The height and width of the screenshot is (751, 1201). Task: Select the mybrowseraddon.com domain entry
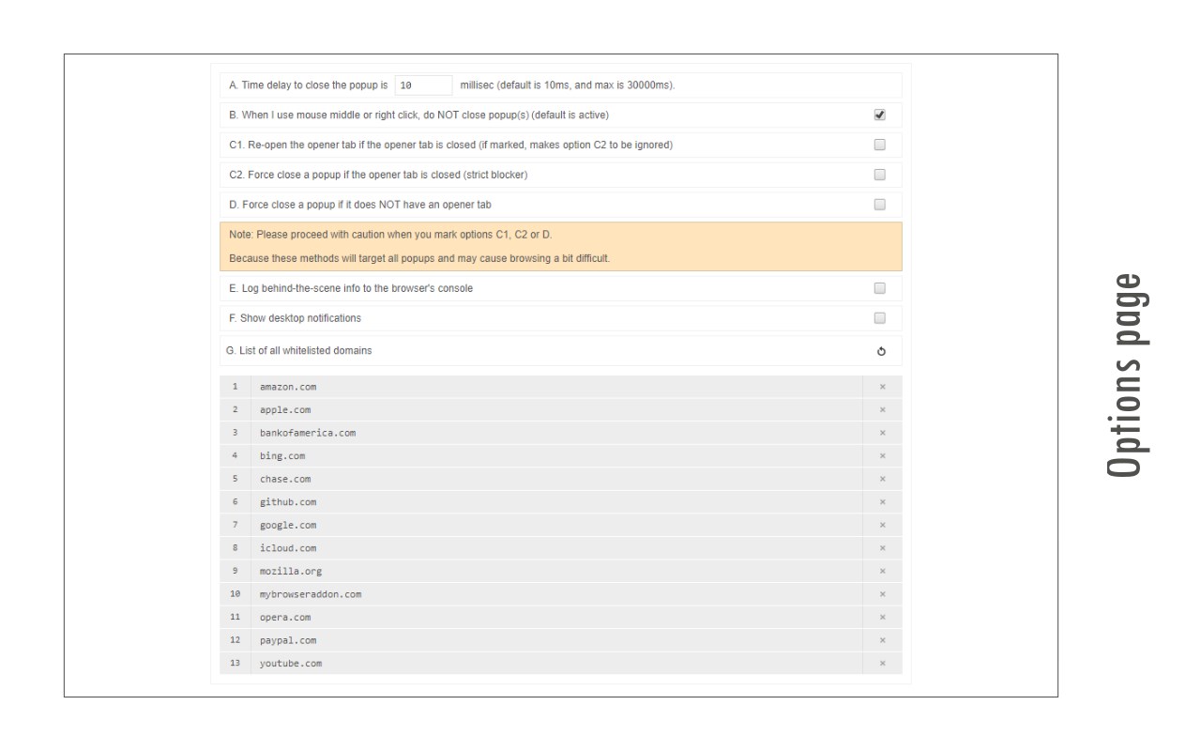click(555, 594)
